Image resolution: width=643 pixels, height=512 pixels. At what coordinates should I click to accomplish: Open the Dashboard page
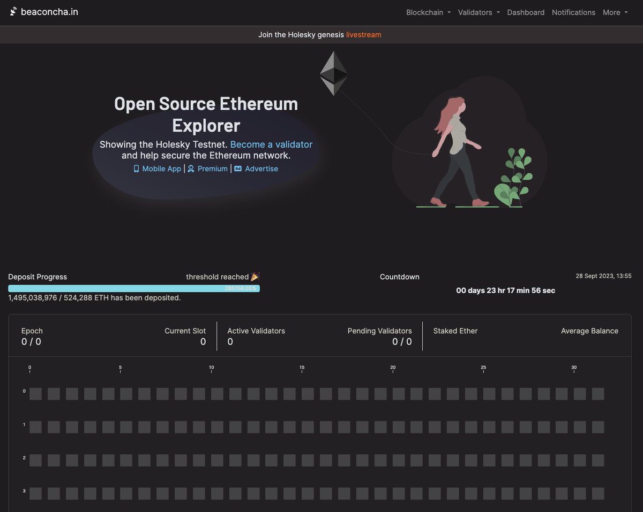(x=526, y=12)
